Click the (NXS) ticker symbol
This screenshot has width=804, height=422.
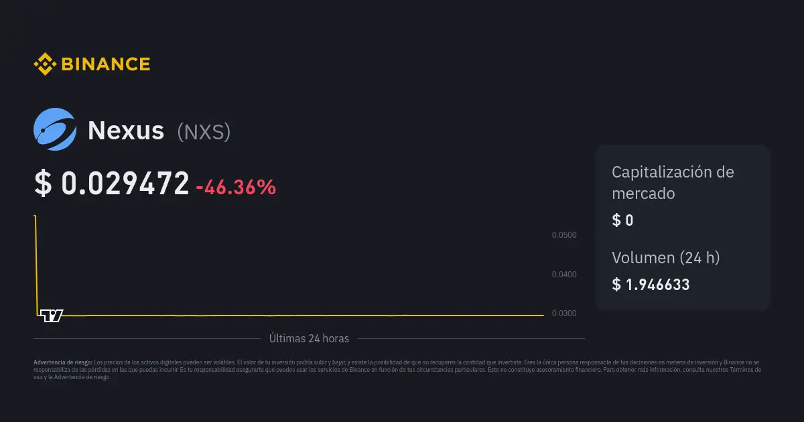point(204,132)
